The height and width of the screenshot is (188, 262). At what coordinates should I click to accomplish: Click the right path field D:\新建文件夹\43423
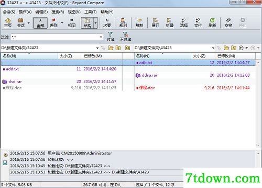pos(172,48)
